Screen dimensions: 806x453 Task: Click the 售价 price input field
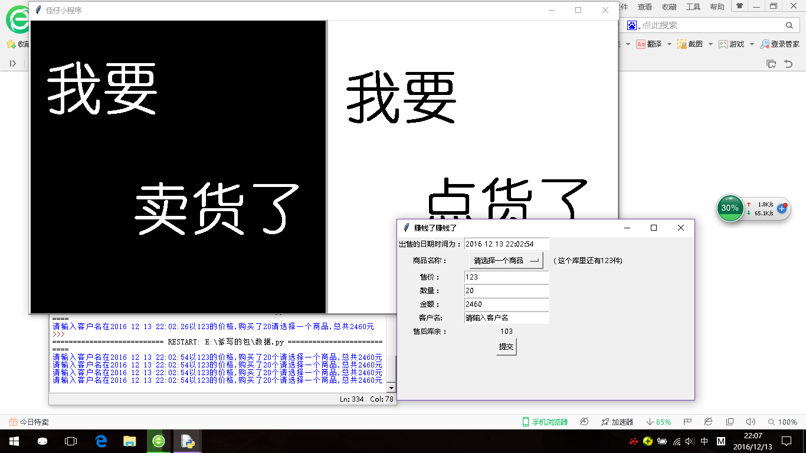tap(506, 277)
